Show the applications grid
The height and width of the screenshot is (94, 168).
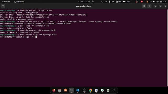[114, 90]
